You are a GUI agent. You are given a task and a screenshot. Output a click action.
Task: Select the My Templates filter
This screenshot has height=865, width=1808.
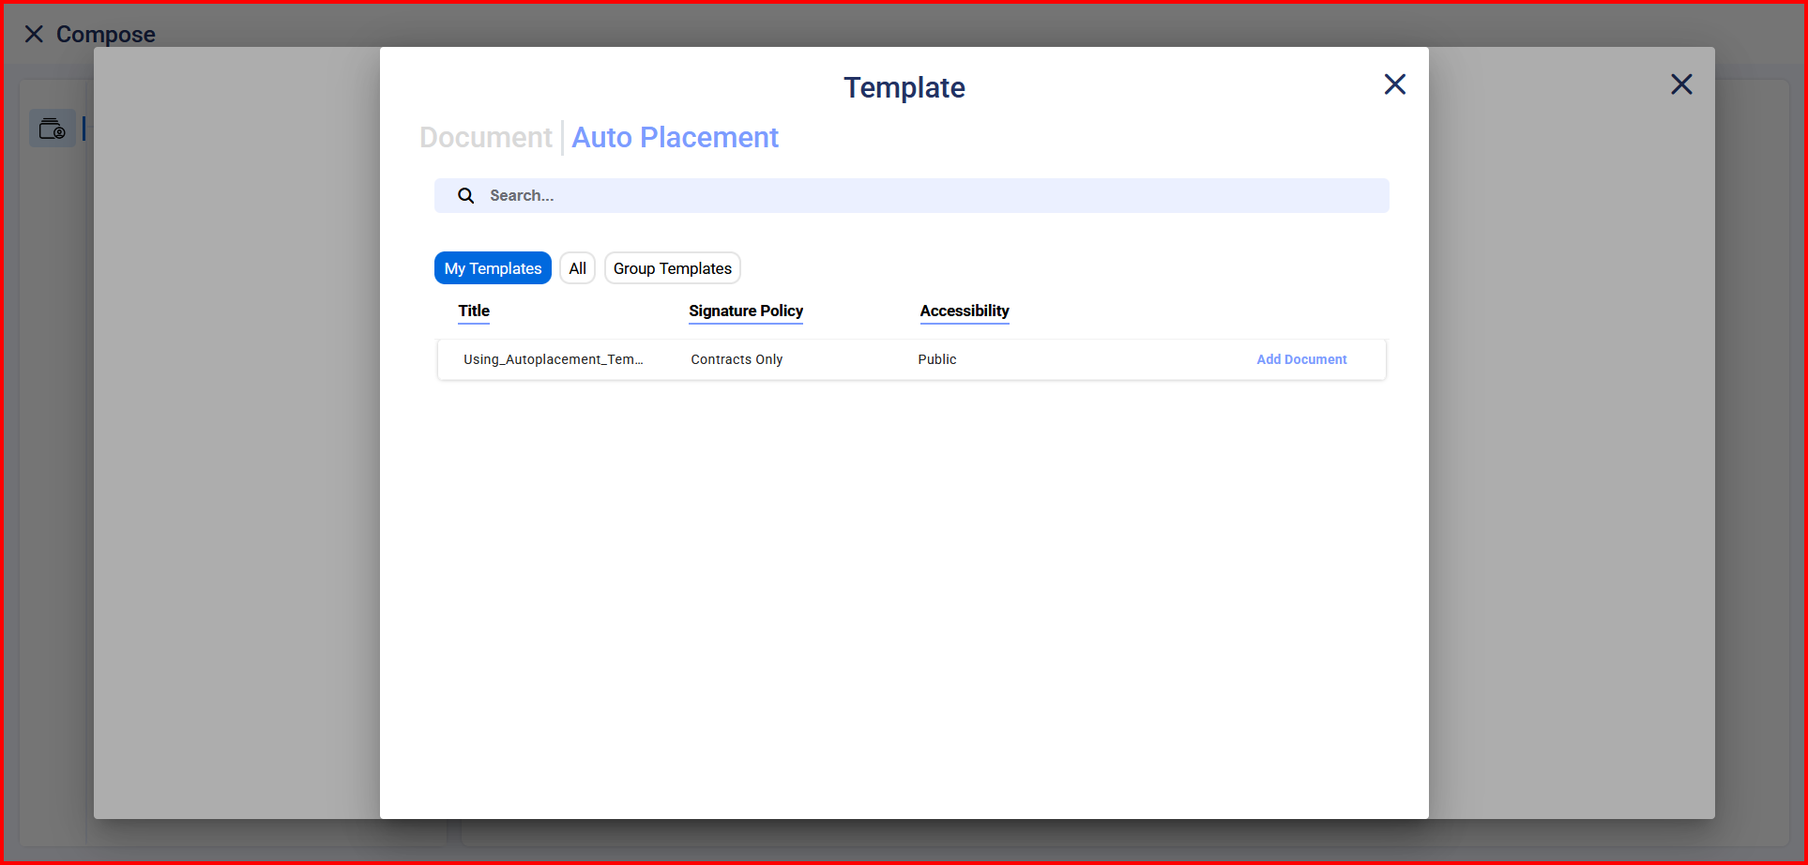point(493,268)
